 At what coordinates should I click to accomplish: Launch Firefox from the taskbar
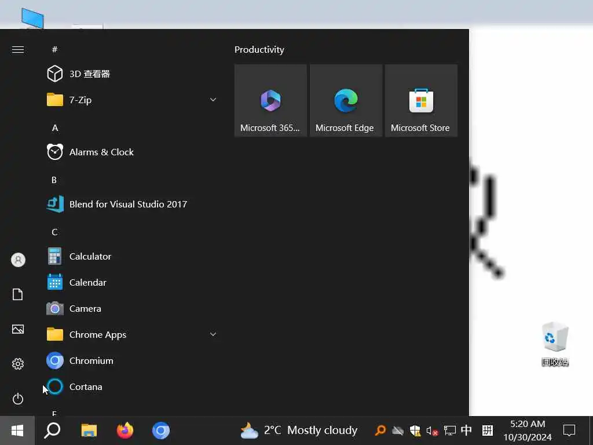(x=125, y=431)
